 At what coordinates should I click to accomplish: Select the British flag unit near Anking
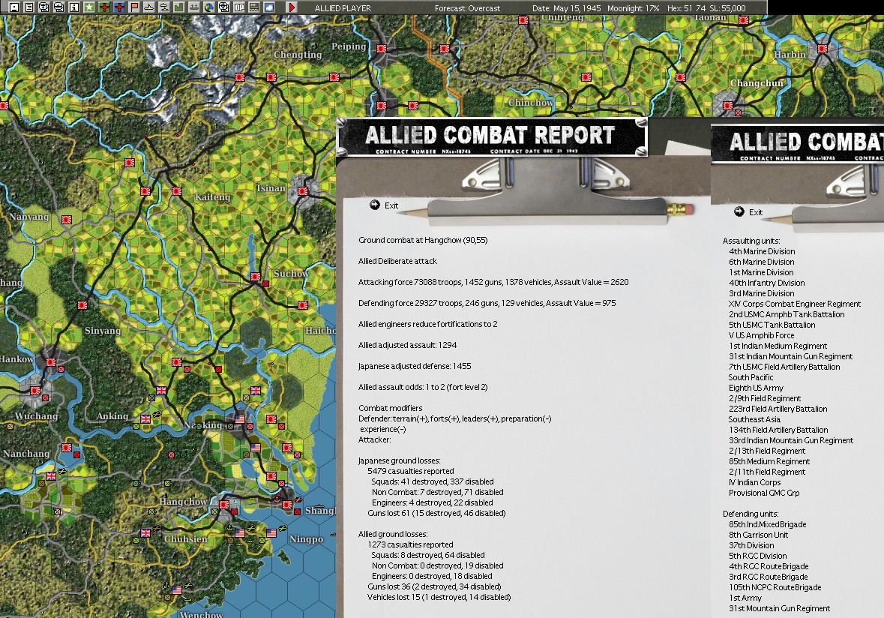(145, 419)
